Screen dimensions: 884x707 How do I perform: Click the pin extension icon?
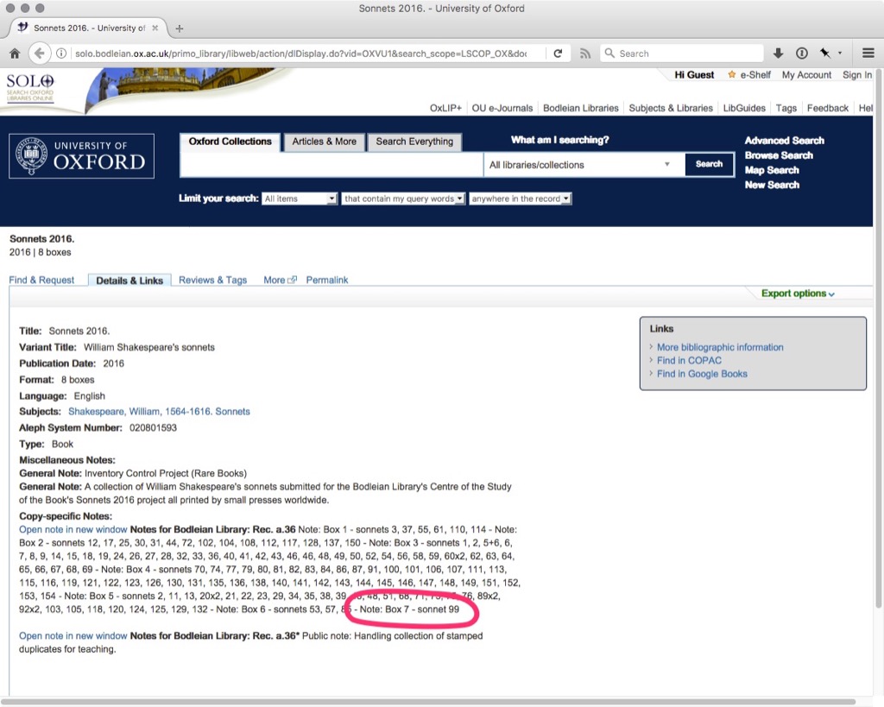click(825, 53)
